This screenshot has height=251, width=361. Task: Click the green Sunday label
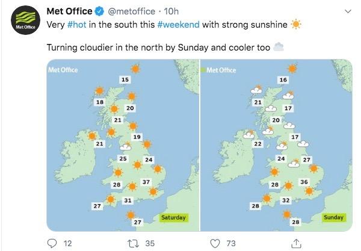pyautogui.click(x=333, y=217)
